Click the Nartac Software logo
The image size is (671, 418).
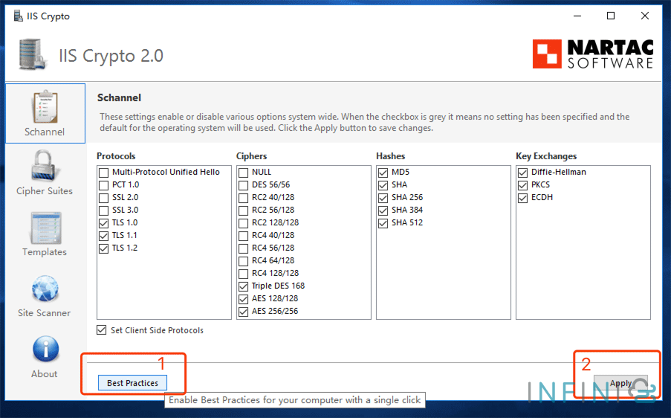click(x=593, y=54)
